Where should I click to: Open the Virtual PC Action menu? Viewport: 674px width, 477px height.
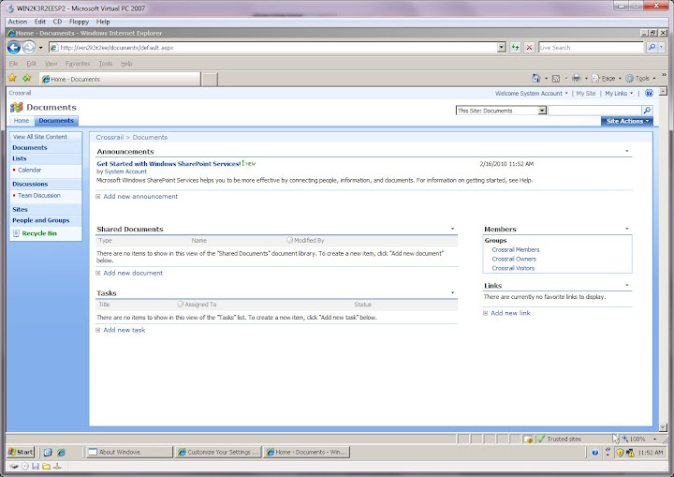click(17, 22)
